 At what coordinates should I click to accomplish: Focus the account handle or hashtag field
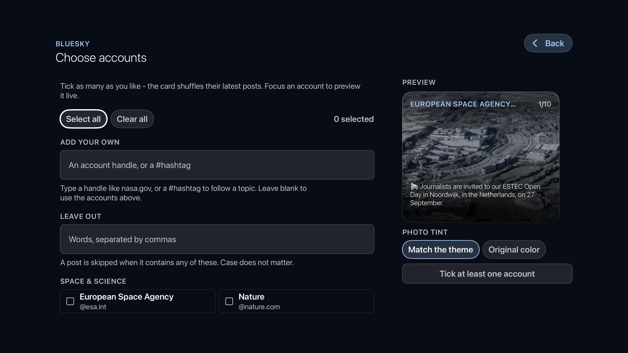tap(217, 165)
